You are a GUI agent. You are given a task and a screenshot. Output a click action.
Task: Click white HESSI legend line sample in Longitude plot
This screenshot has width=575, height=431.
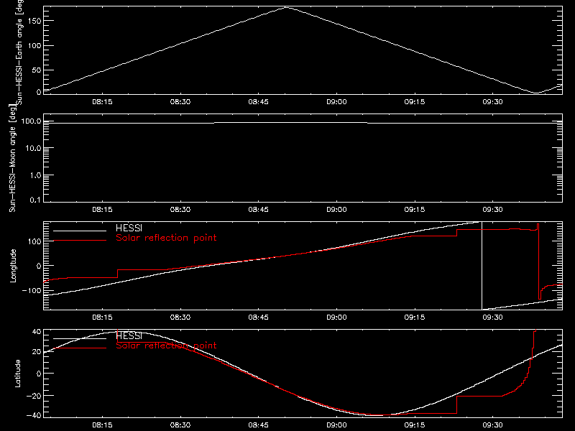(80, 231)
